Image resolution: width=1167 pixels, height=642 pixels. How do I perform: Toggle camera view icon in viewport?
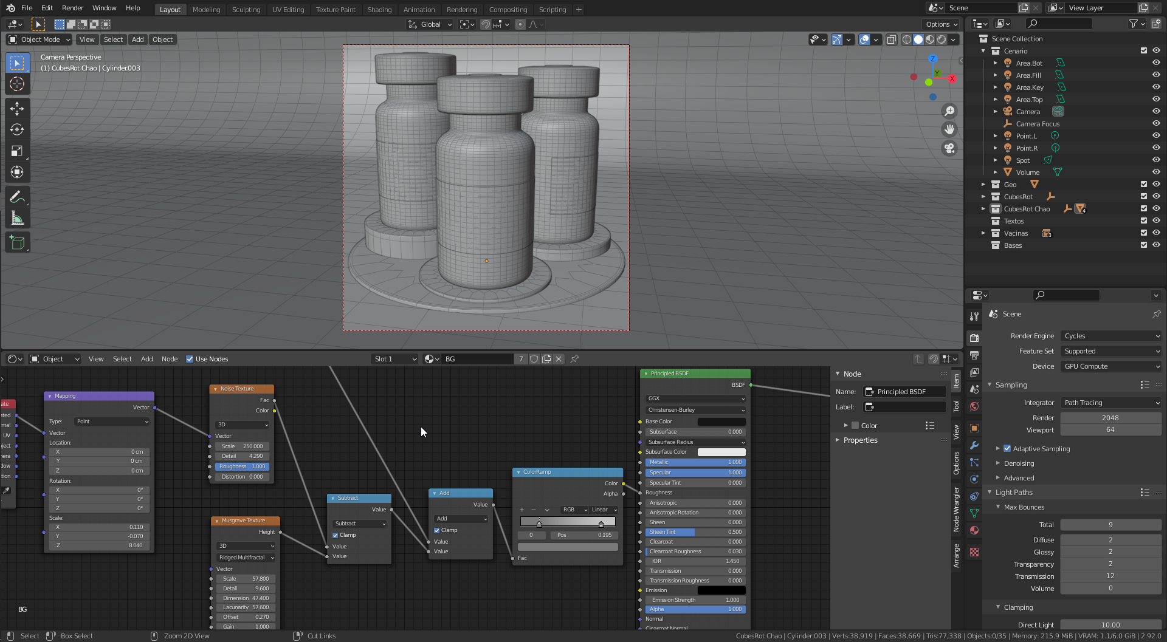(x=949, y=148)
